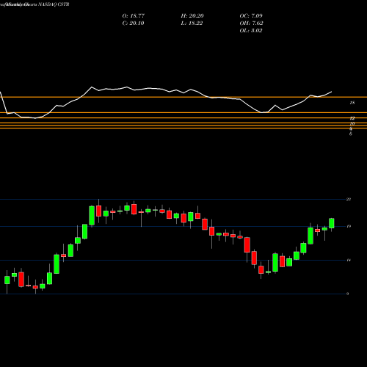The width and height of the screenshot is (367, 367).
Task: Click the last green candlestick on right
Action: pos(332,223)
